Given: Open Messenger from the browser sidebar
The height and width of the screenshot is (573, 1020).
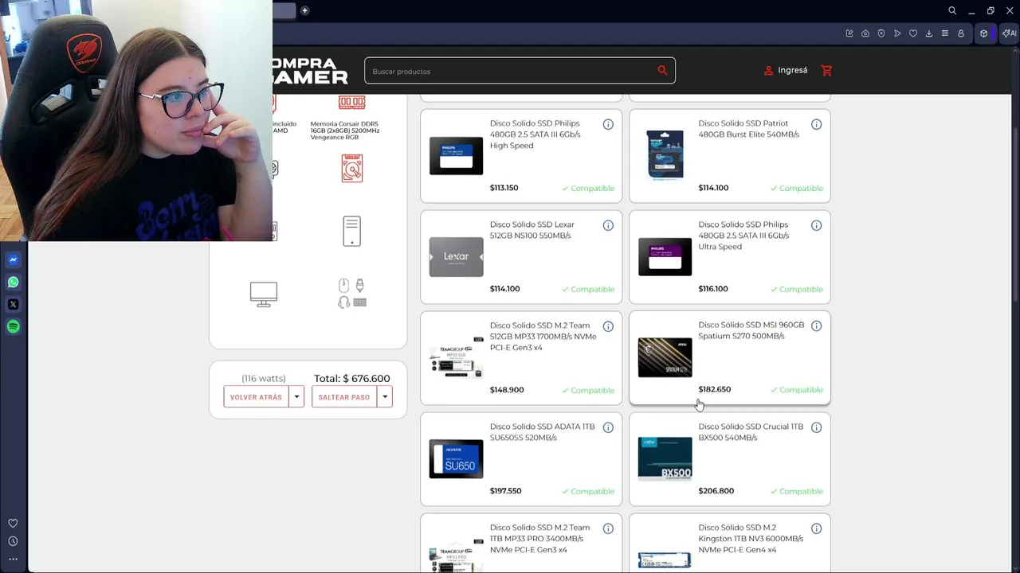Looking at the screenshot, I should 13,259.
